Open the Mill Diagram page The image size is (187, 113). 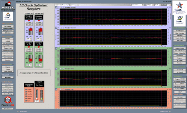(8, 26)
